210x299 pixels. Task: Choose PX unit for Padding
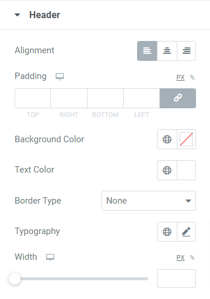coord(180,77)
